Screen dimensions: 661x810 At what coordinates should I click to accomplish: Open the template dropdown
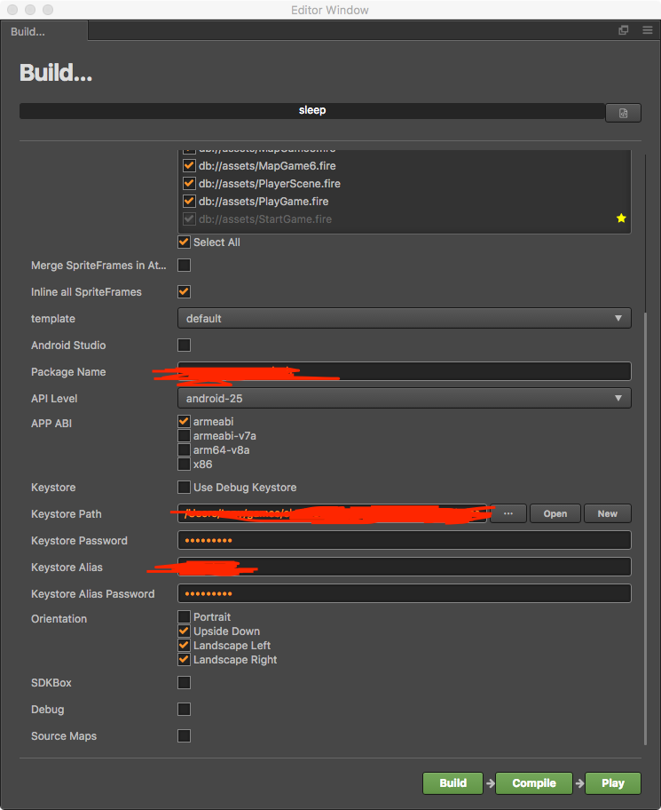(x=405, y=318)
